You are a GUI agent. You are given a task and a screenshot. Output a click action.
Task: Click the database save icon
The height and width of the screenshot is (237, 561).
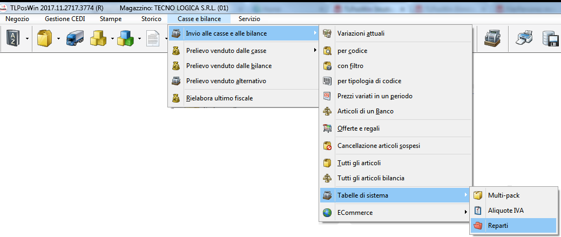click(551, 39)
